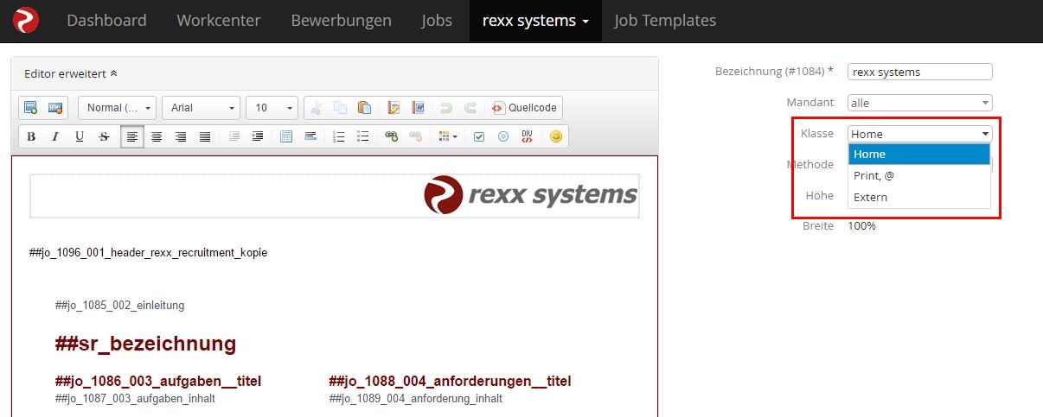The width and height of the screenshot is (1043, 417).
Task: Insert numbered list
Action: coord(339,136)
